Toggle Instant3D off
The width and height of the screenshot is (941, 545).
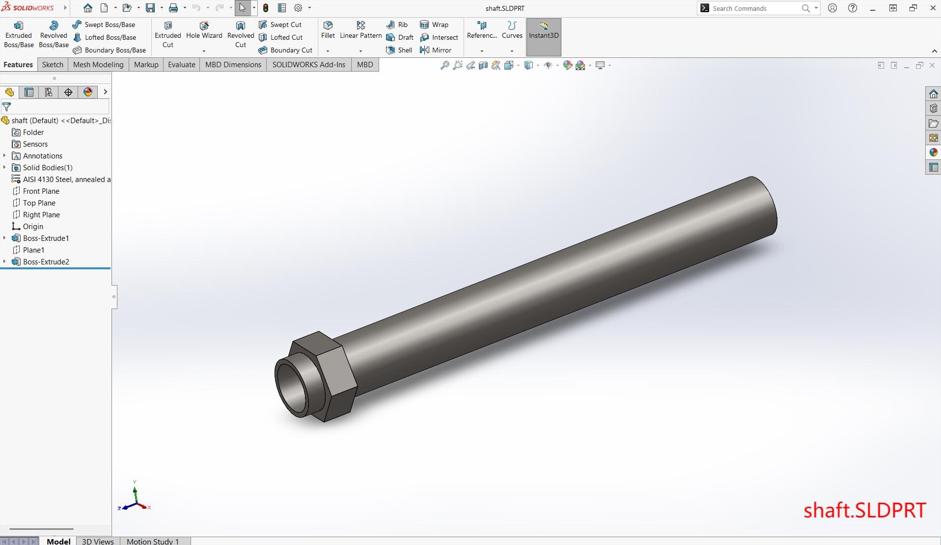[543, 35]
